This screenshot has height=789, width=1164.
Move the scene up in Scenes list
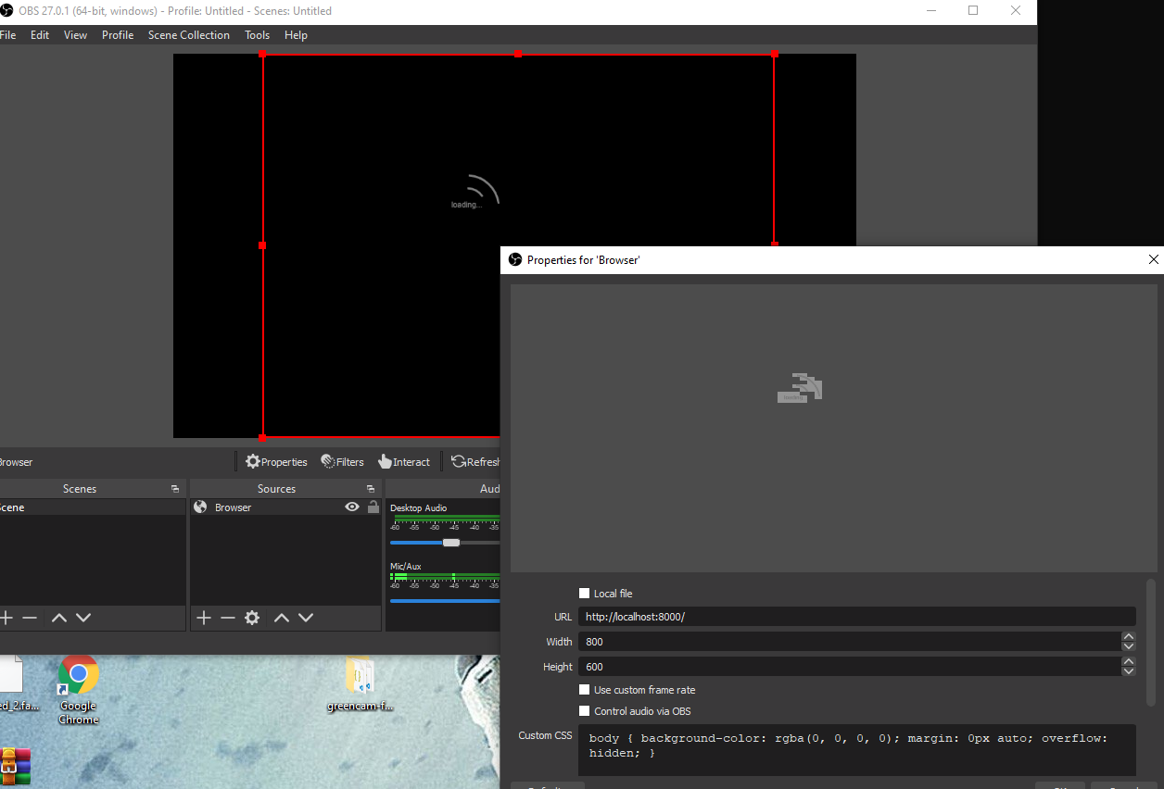[58, 618]
